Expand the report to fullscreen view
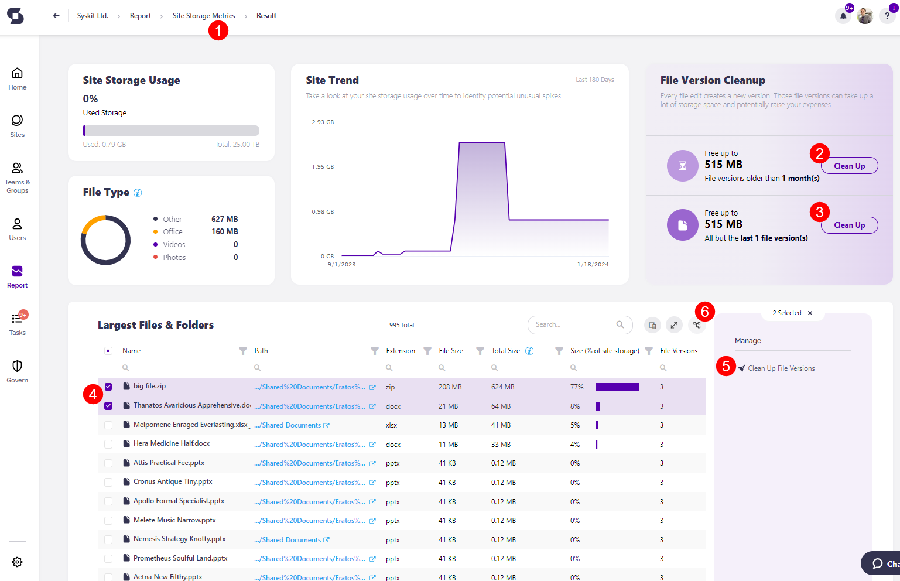900x581 pixels. 674,324
